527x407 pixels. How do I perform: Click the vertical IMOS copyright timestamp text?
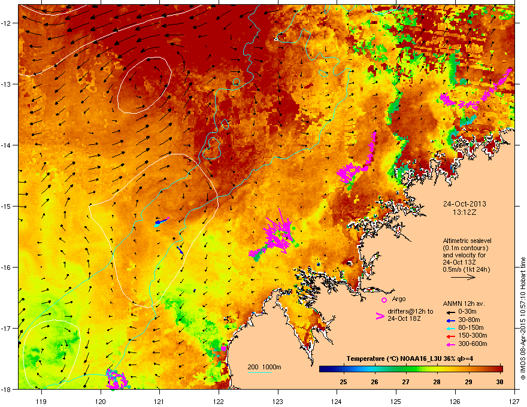pyautogui.click(x=523, y=318)
